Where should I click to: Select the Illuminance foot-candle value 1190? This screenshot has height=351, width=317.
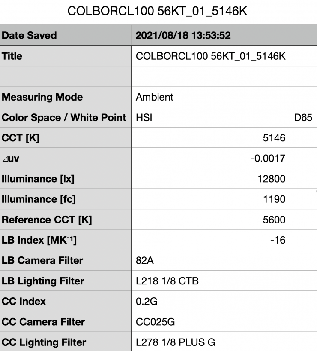210,199
